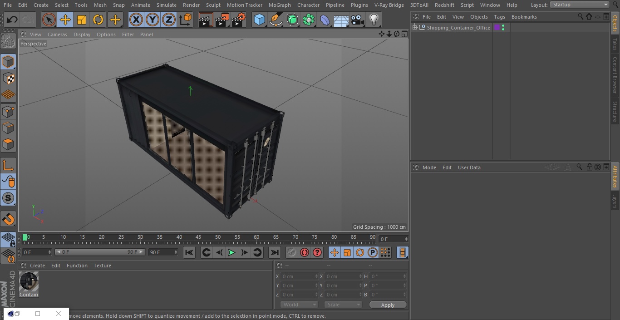Activate the Scale tool
The height and width of the screenshot is (320, 620).
point(82,20)
